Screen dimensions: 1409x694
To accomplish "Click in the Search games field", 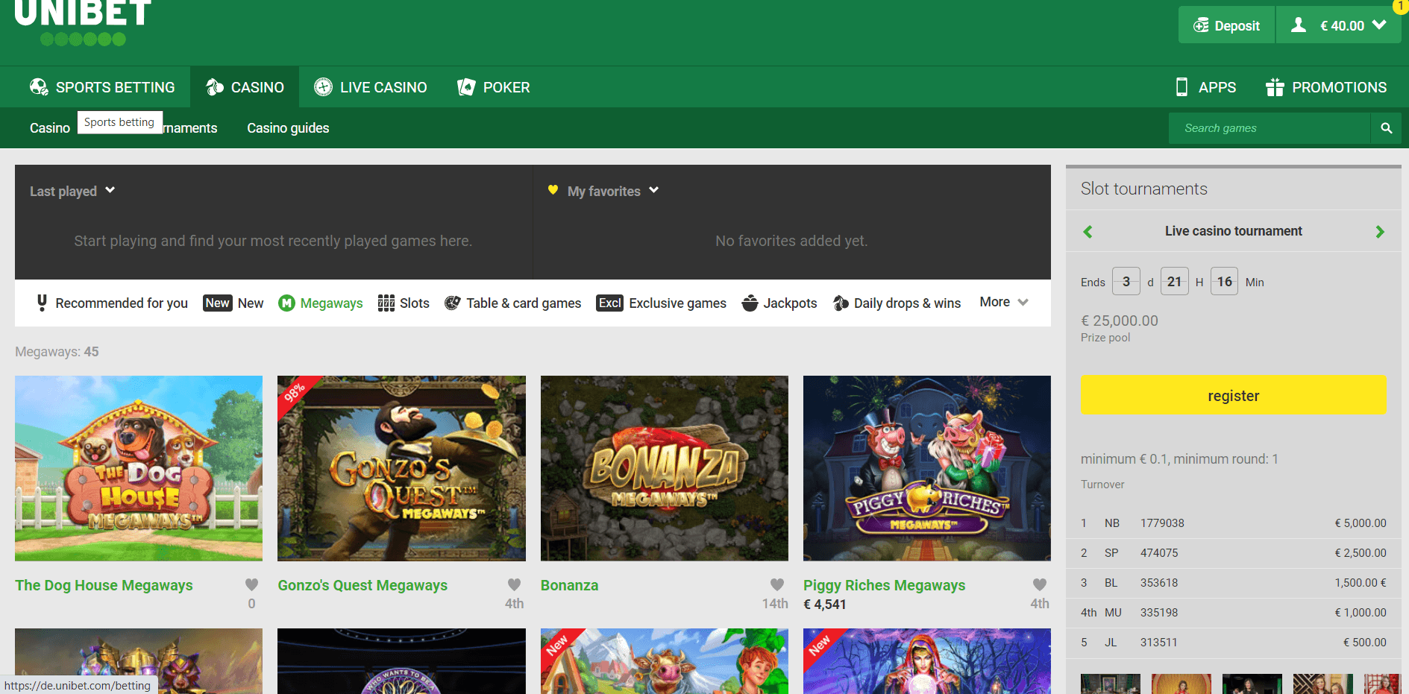I will [1270, 128].
